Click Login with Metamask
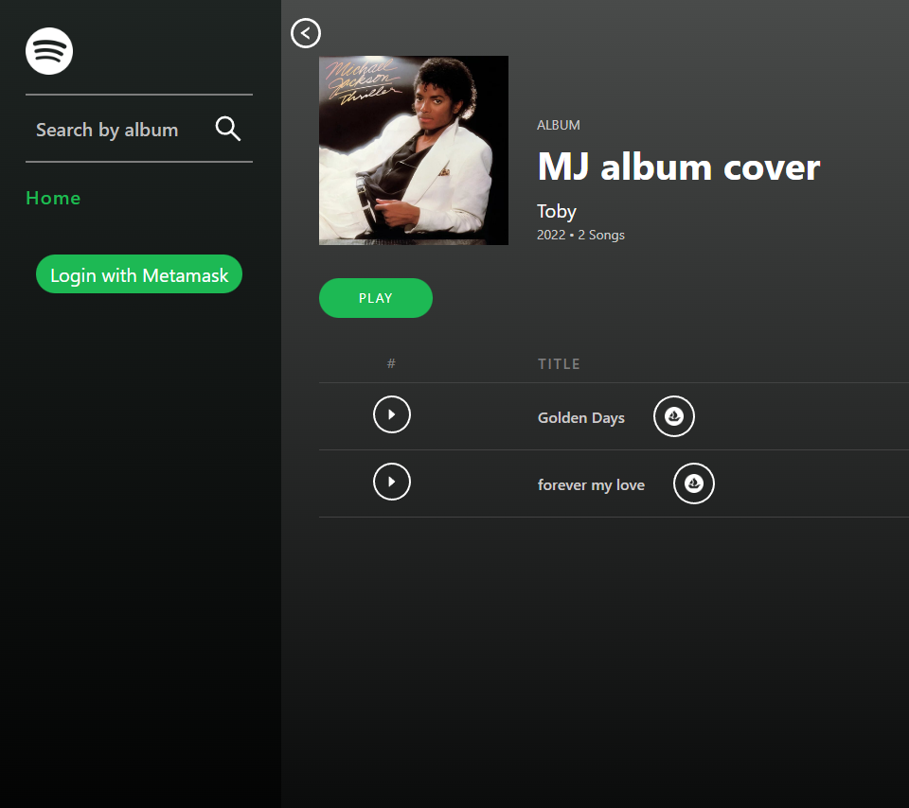Viewport: 909px width, 808px height. click(x=138, y=274)
